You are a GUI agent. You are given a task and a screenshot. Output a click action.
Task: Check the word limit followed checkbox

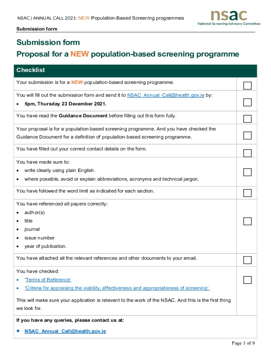coord(248,193)
